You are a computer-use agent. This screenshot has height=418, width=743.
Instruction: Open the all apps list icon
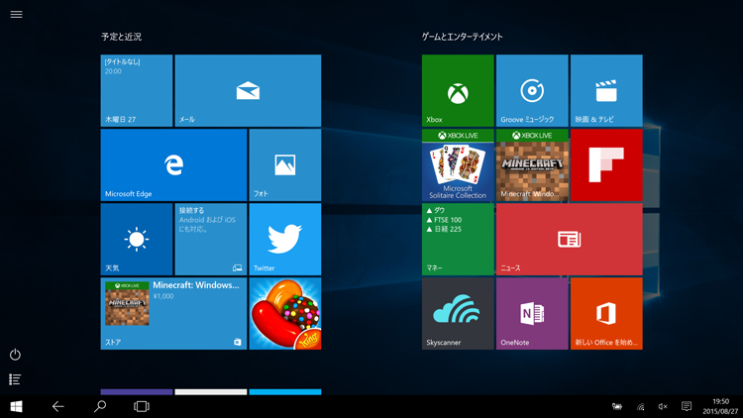15,379
